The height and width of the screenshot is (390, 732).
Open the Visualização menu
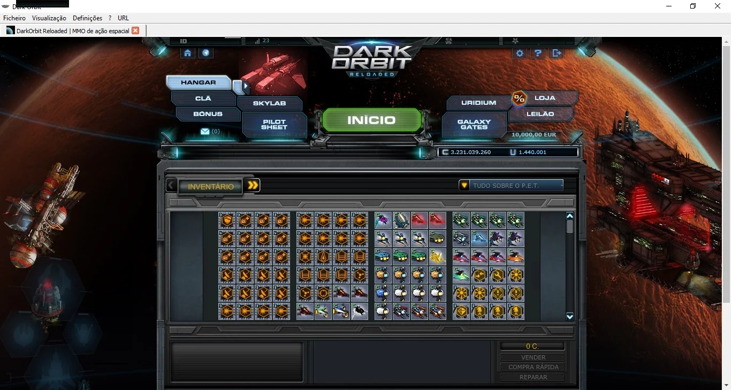[49, 18]
